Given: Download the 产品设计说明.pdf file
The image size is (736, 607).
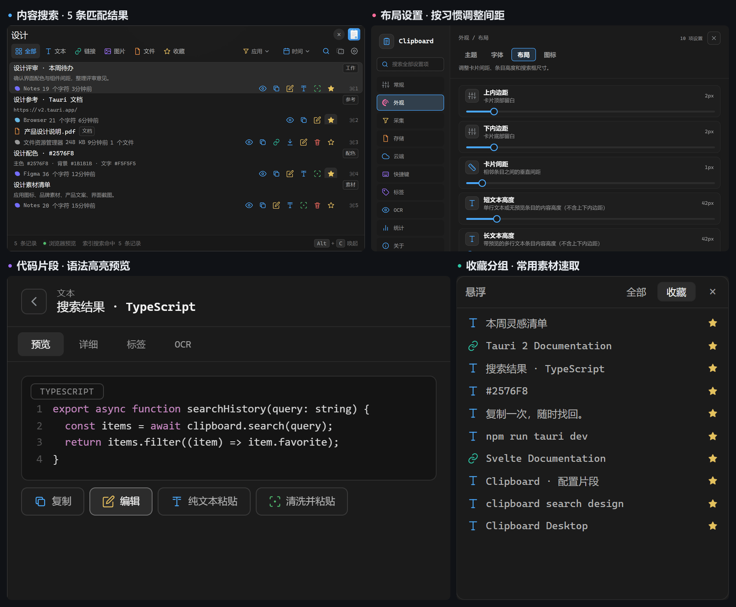Looking at the screenshot, I should tap(290, 142).
